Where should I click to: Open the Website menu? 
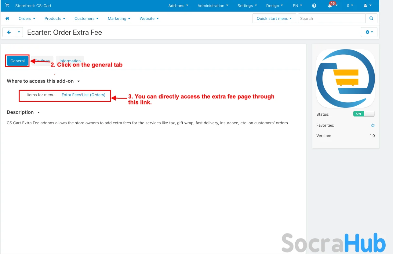coord(149,18)
